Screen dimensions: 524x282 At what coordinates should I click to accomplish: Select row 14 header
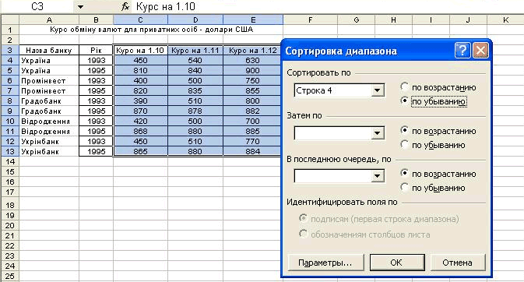(x=10, y=161)
